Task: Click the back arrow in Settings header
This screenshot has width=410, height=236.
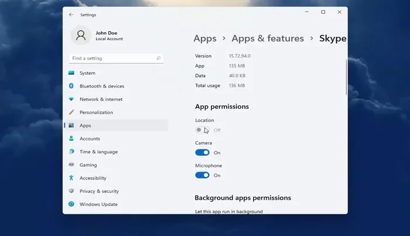Action: click(x=71, y=15)
